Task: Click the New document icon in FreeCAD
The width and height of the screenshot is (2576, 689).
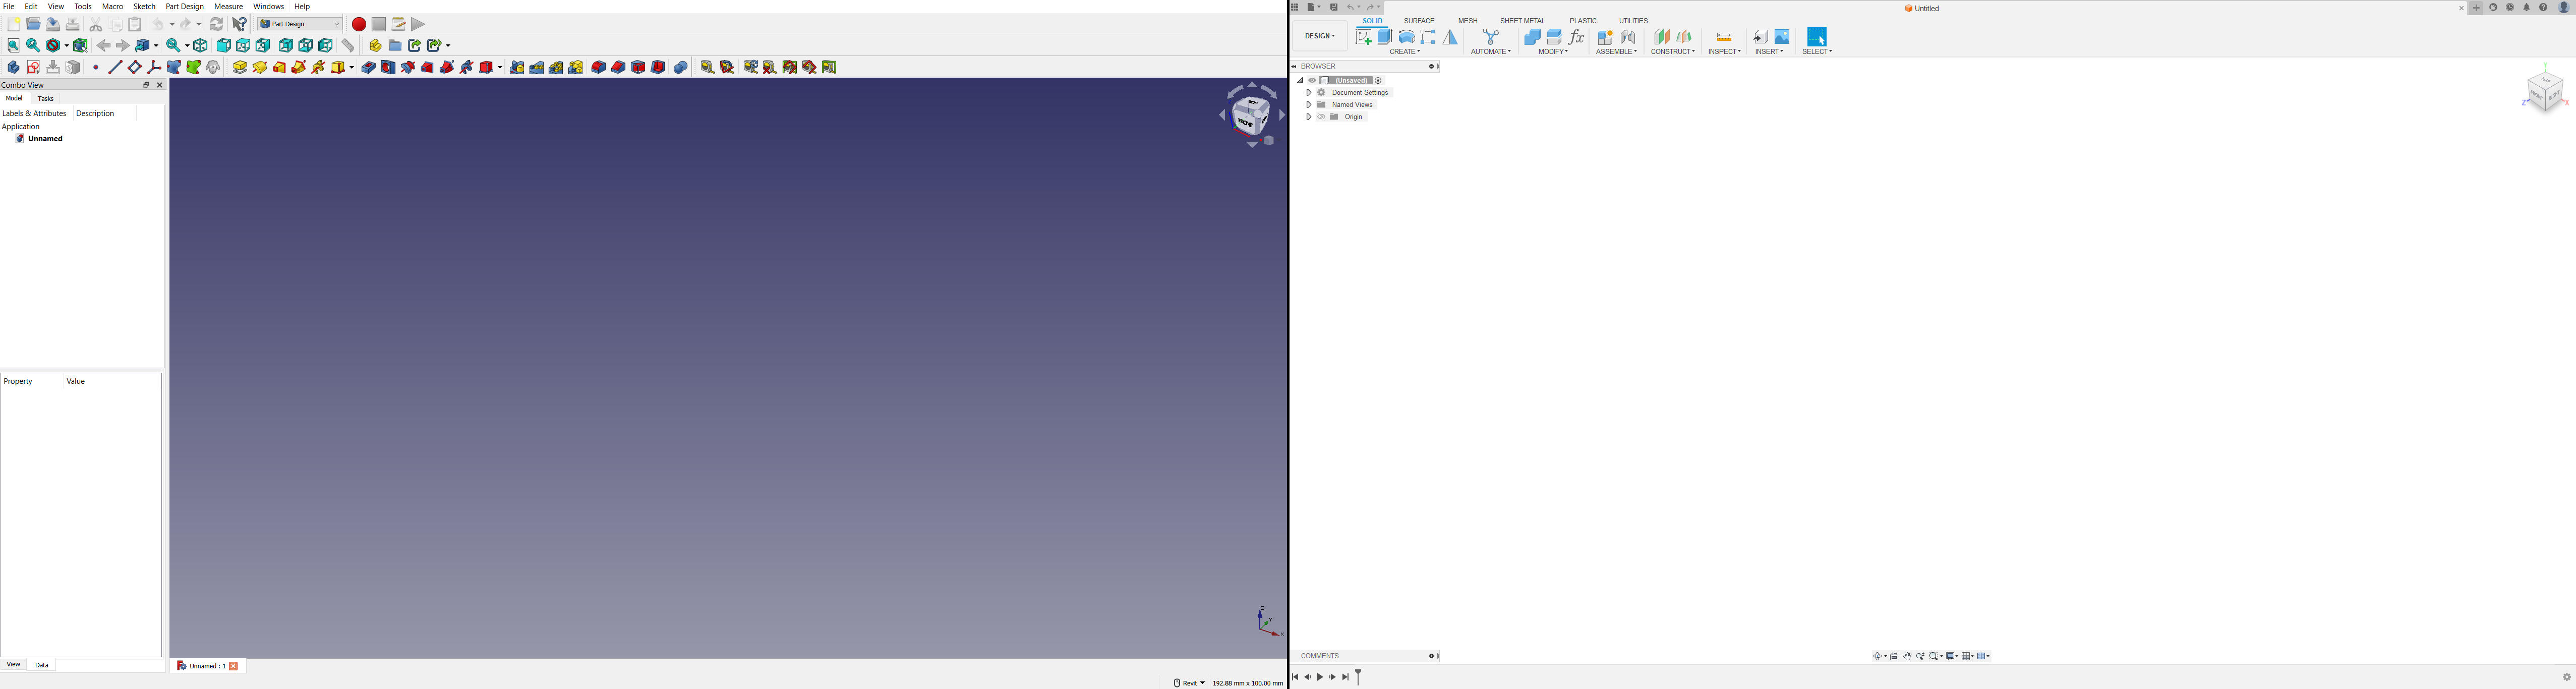Action: pos(14,24)
